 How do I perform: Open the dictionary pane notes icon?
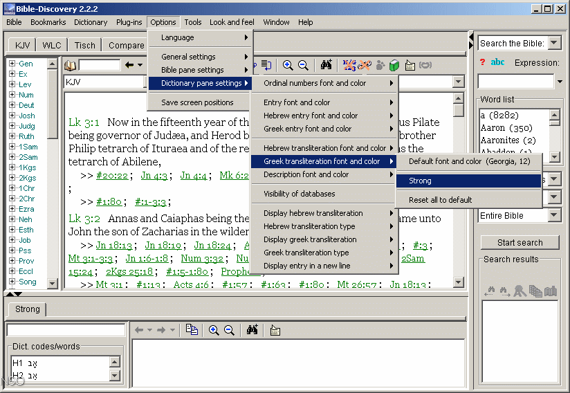pyautogui.click(x=275, y=330)
